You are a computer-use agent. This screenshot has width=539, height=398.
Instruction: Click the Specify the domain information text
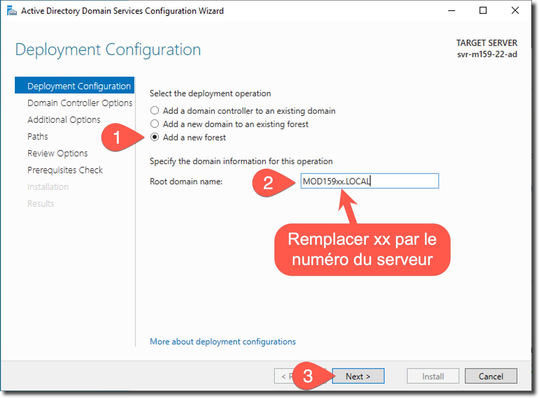coord(241,162)
